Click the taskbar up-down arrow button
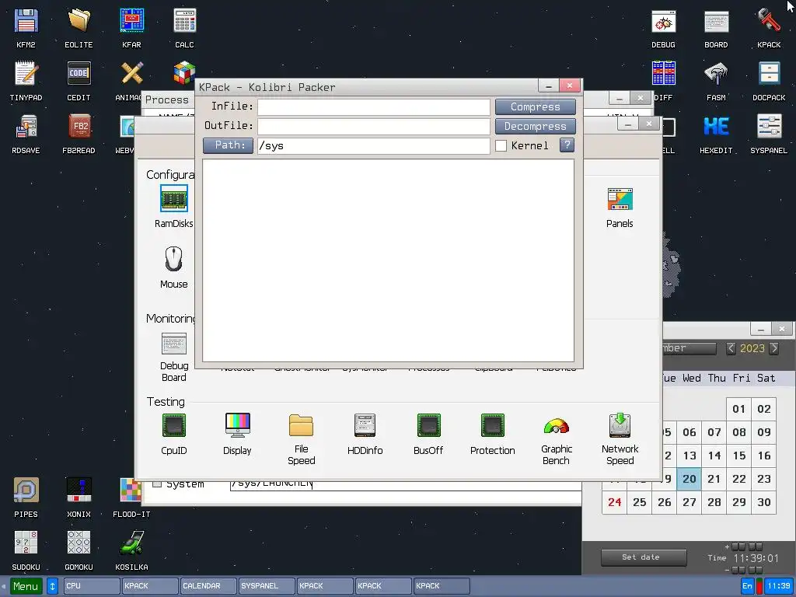 [52, 586]
